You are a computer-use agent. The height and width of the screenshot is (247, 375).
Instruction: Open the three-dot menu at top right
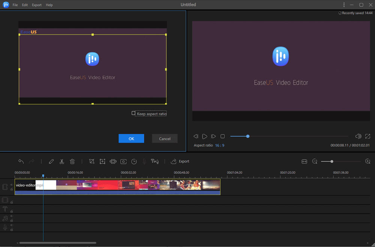344,5
